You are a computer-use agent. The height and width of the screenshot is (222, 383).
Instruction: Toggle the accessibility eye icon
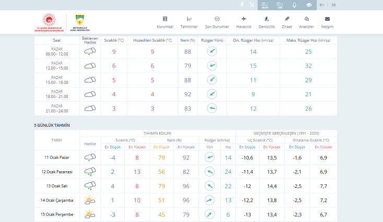[x=309, y=5]
